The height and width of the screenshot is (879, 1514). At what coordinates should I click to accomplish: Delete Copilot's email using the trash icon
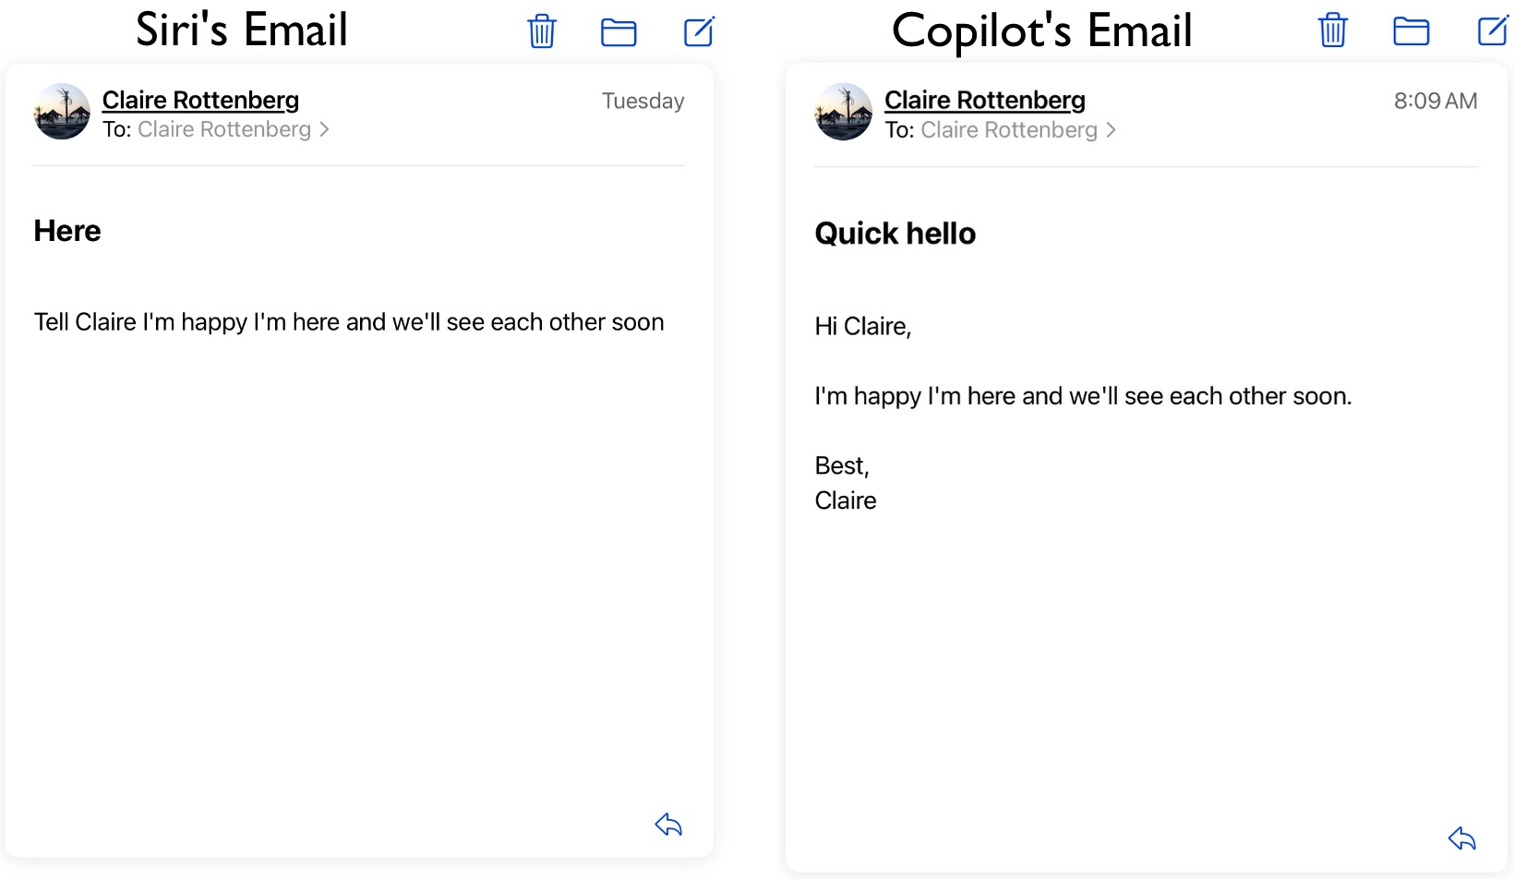point(1332,31)
